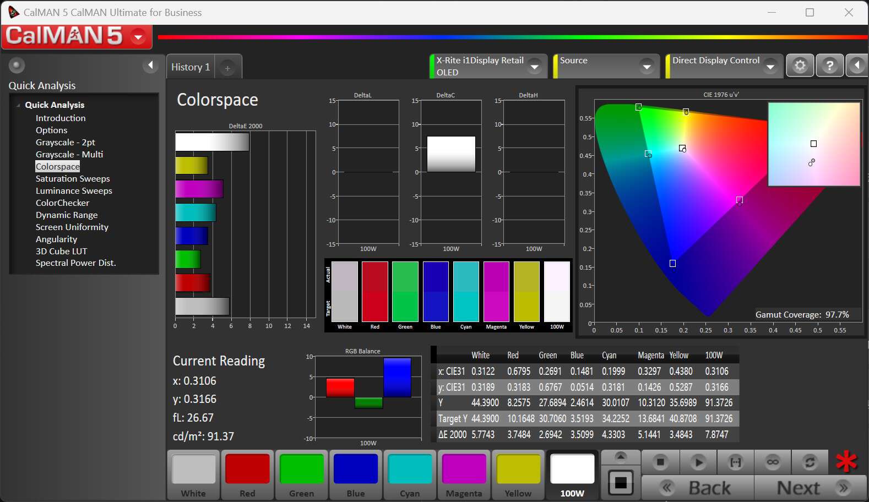This screenshot has height=502, width=869.
Task: Select Saturation Sweeps in the workflow list
Action: point(73,179)
